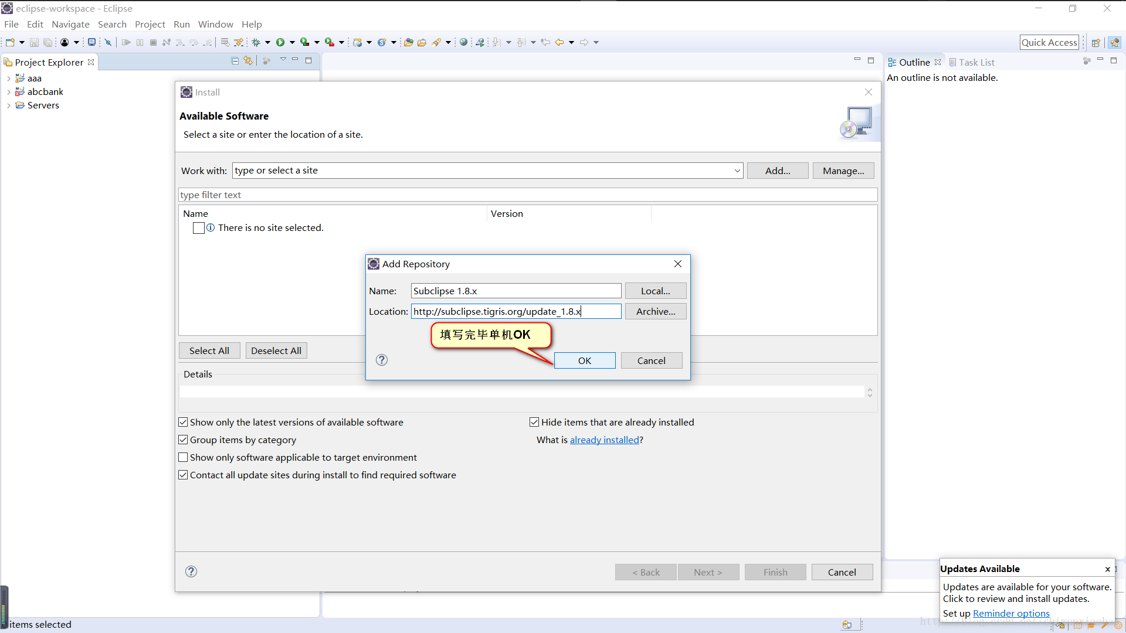Click Collapse All in Project Explorer
This screenshot has height=633, width=1126.
(x=235, y=60)
